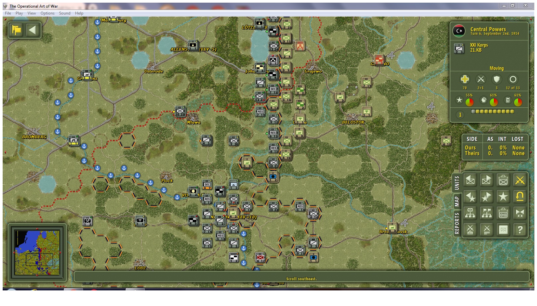
Task: Click the circle movement allowance icon
Action: (x=513, y=79)
